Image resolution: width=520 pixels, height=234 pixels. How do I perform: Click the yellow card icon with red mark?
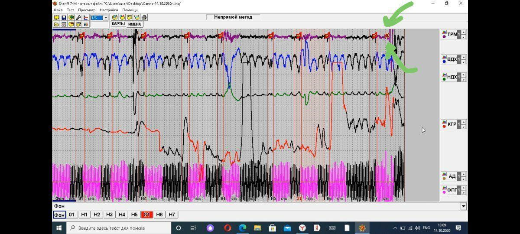click(x=71, y=24)
